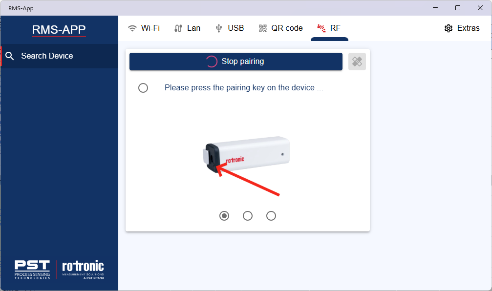Switch to the USB tab
Viewport: 492px width, 291px height.
pyautogui.click(x=230, y=28)
